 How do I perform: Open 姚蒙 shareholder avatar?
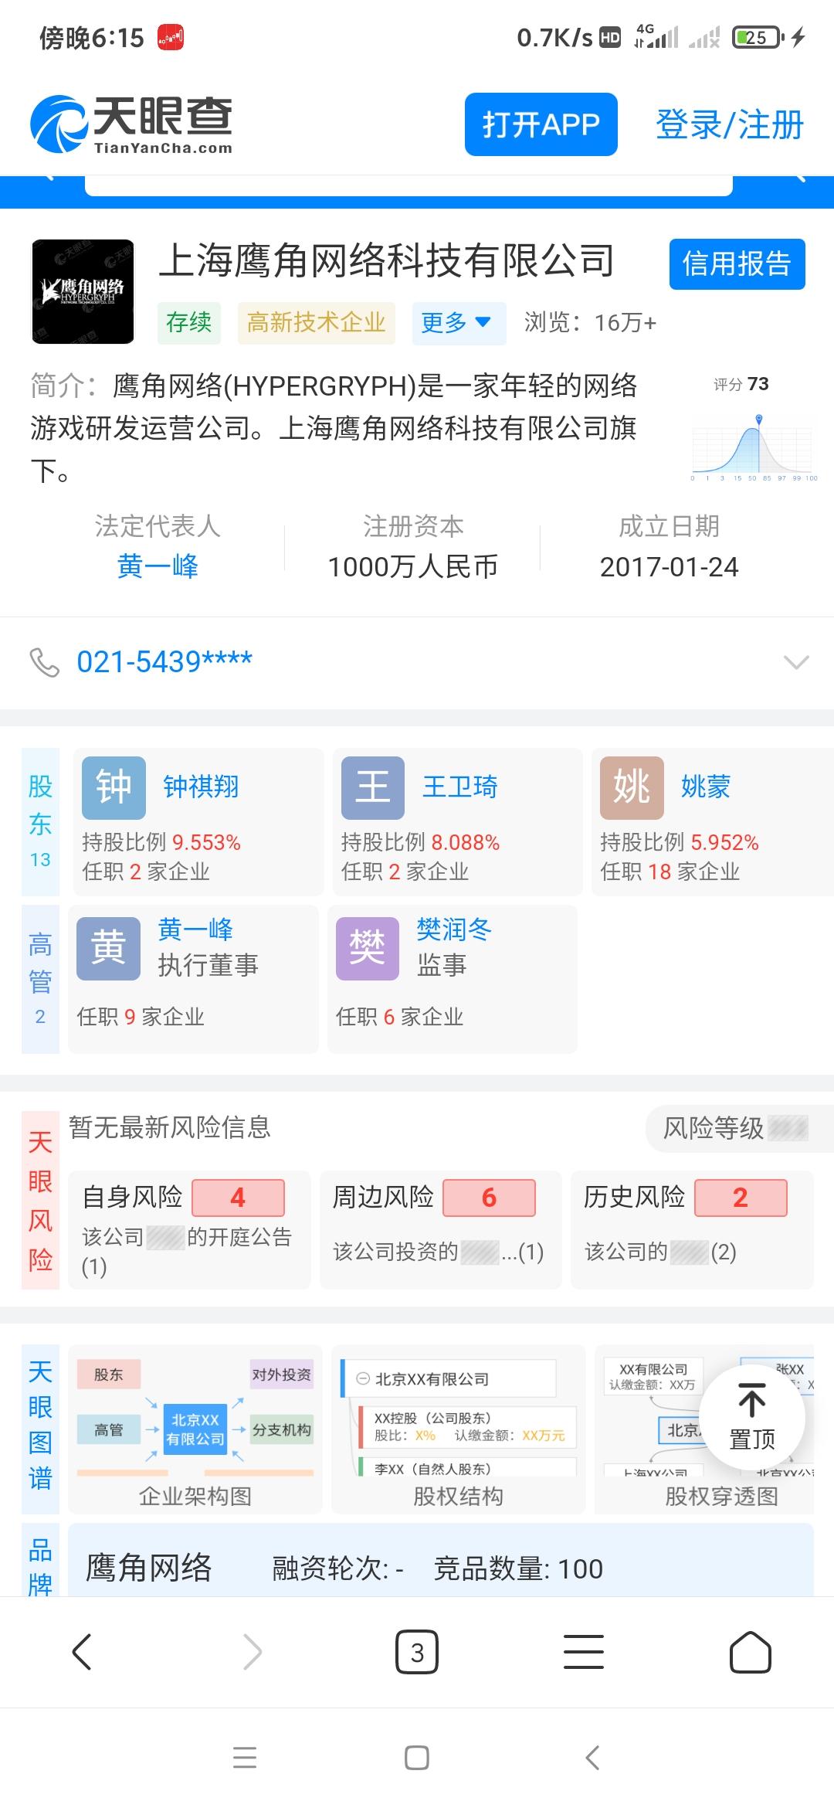pos(632,787)
